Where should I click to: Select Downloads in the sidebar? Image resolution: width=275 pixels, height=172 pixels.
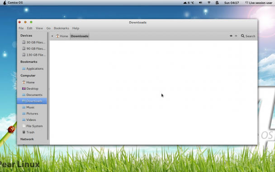32,101
